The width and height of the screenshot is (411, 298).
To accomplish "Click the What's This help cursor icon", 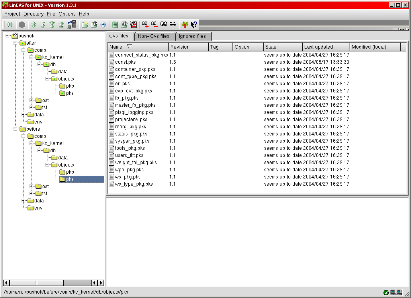I will coord(194,25).
